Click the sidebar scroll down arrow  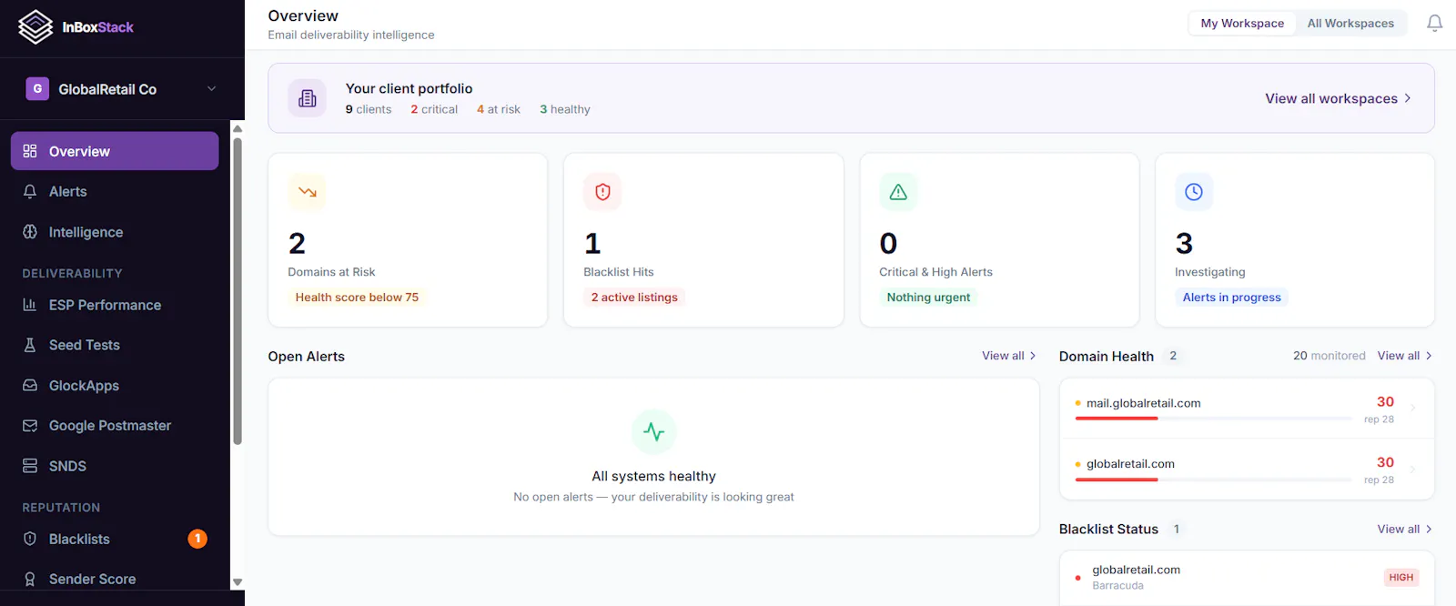click(238, 582)
